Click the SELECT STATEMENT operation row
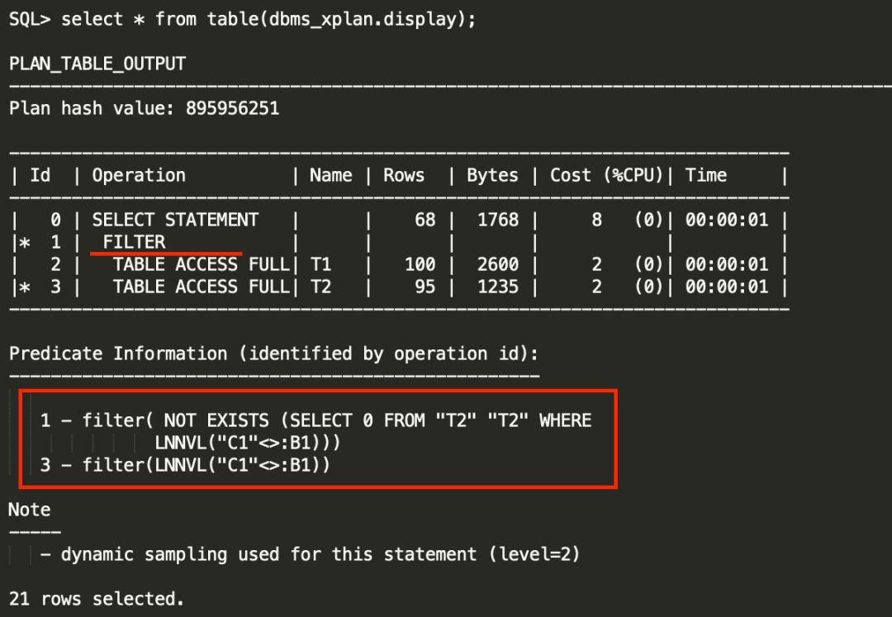The height and width of the screenshot is (617, 892). (x=175, y=220)
